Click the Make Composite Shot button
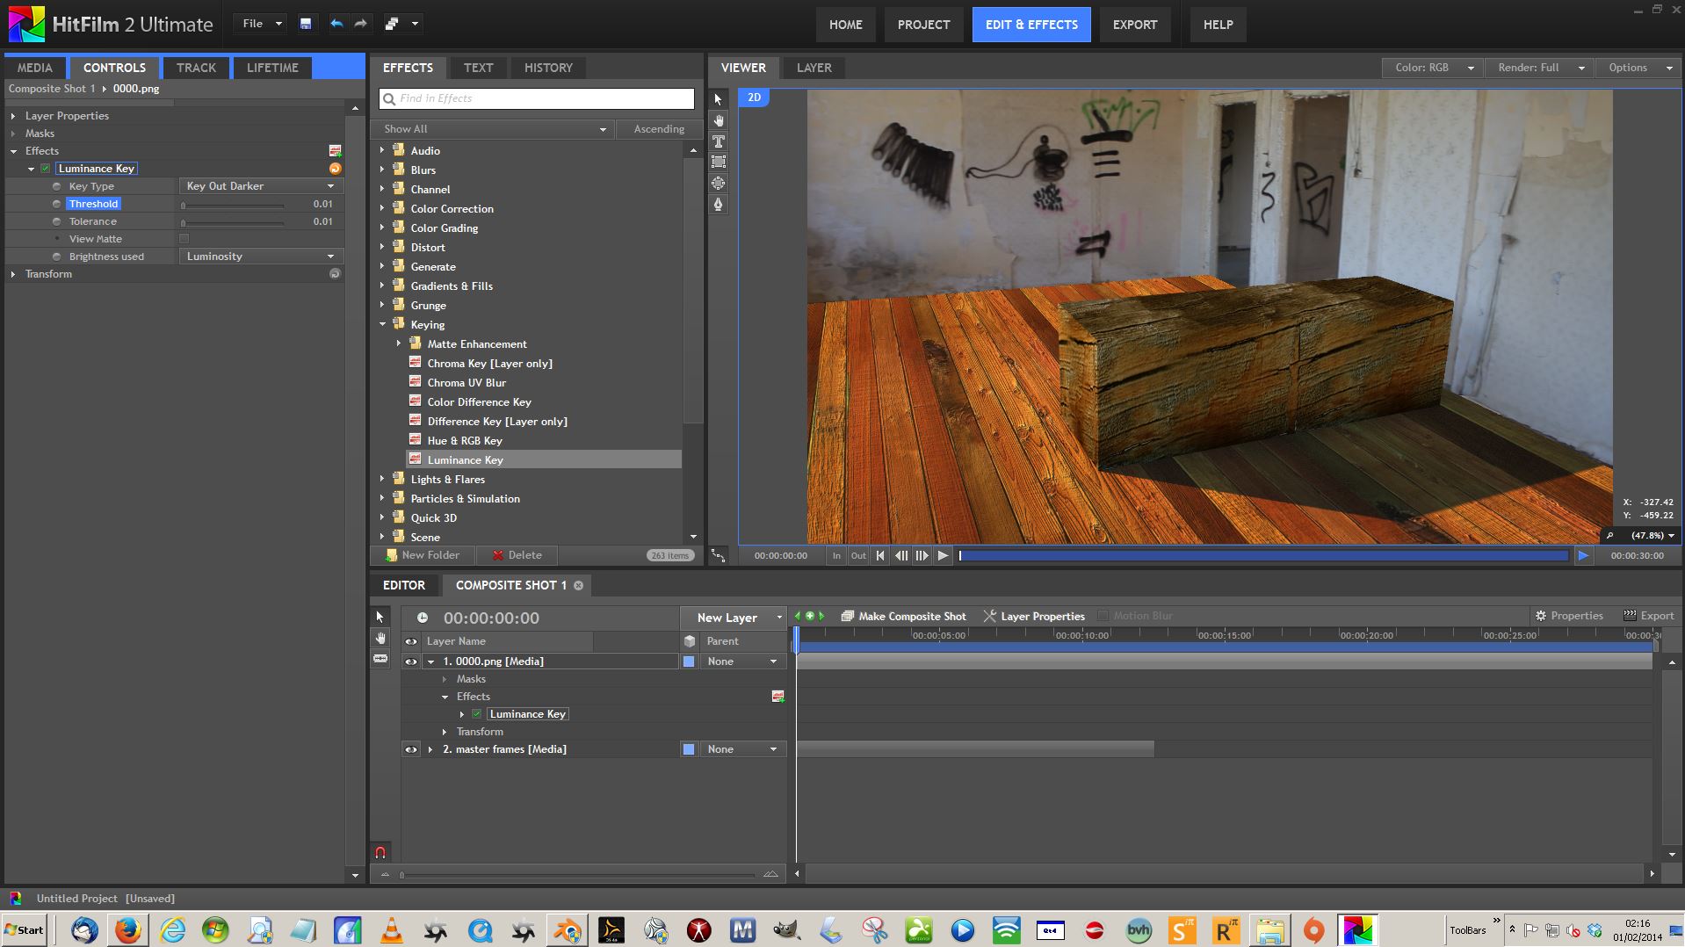 tap(903, 616)
